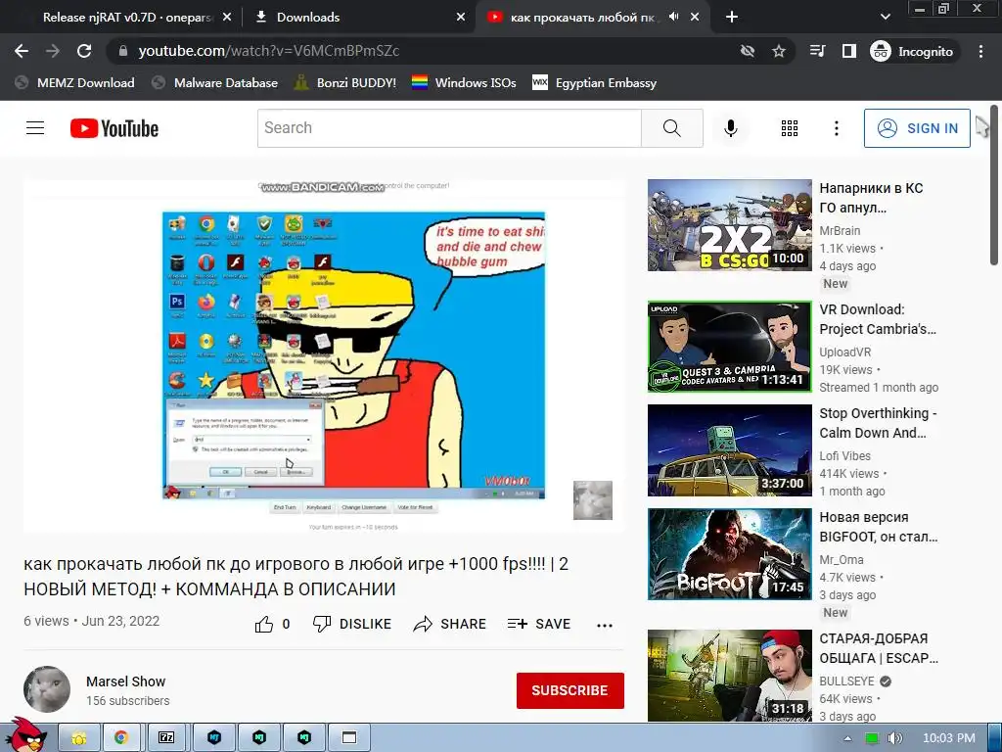Close the njRAT release tab

[x=227, y=18]
